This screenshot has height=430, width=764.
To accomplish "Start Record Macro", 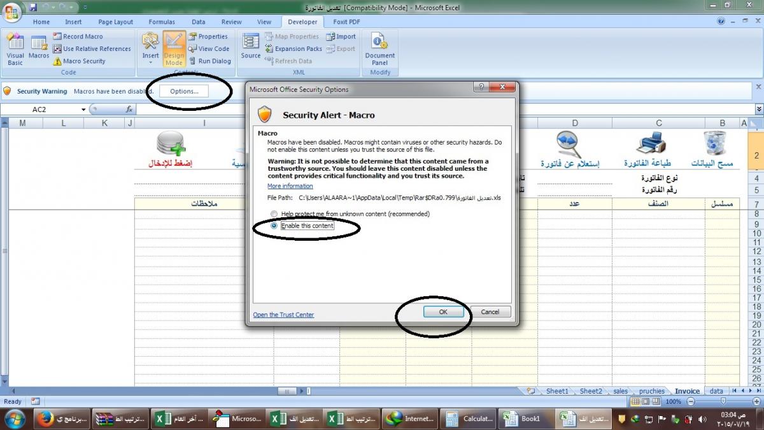I will coord(78,36).
